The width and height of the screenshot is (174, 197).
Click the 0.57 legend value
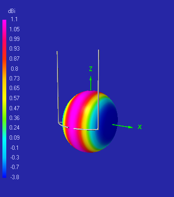(x=14, y=98)
